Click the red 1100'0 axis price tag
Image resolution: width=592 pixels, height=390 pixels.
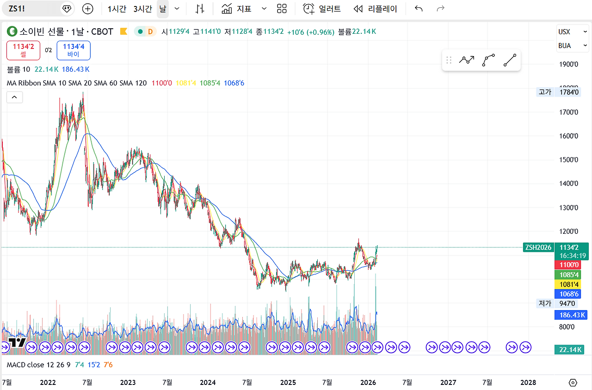pos(567,265)
